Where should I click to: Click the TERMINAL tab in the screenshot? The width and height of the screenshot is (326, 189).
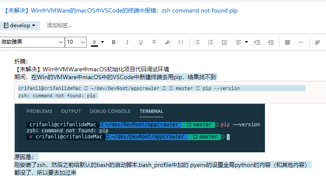point(151,111)
